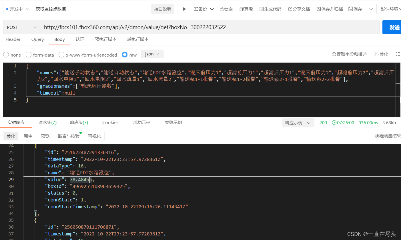Screen dimensions: 401x240
Task: Click 生成代码 generate code
Action: click(270, 9)
